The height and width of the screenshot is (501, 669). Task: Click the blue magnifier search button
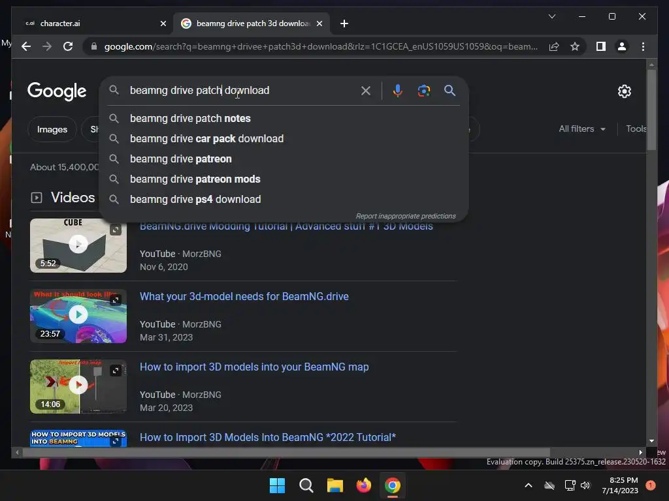click(449, 90)
